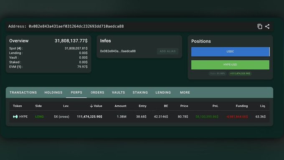Click the Spot value 31,808,057.81$
The height and width of the screenshot is (160, 284).
click(x=76, y=48)
